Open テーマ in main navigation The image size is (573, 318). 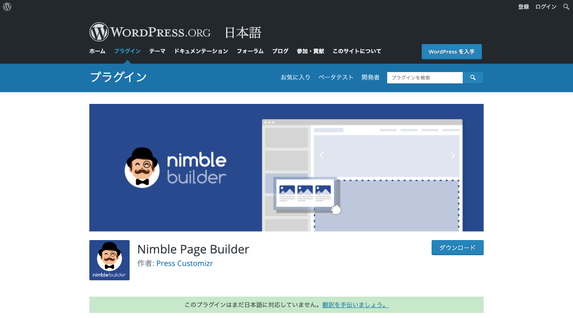(157, 51)
